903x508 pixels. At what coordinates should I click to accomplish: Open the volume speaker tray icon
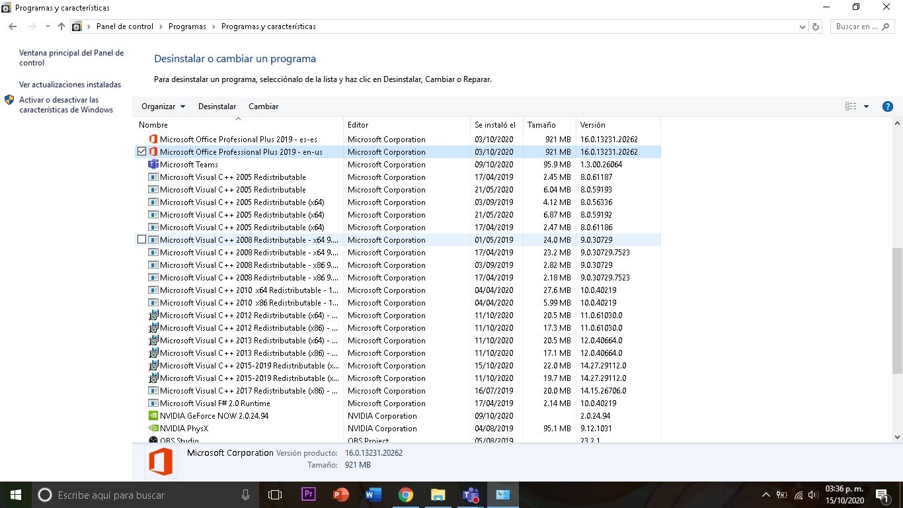click(x=813, y=495)
